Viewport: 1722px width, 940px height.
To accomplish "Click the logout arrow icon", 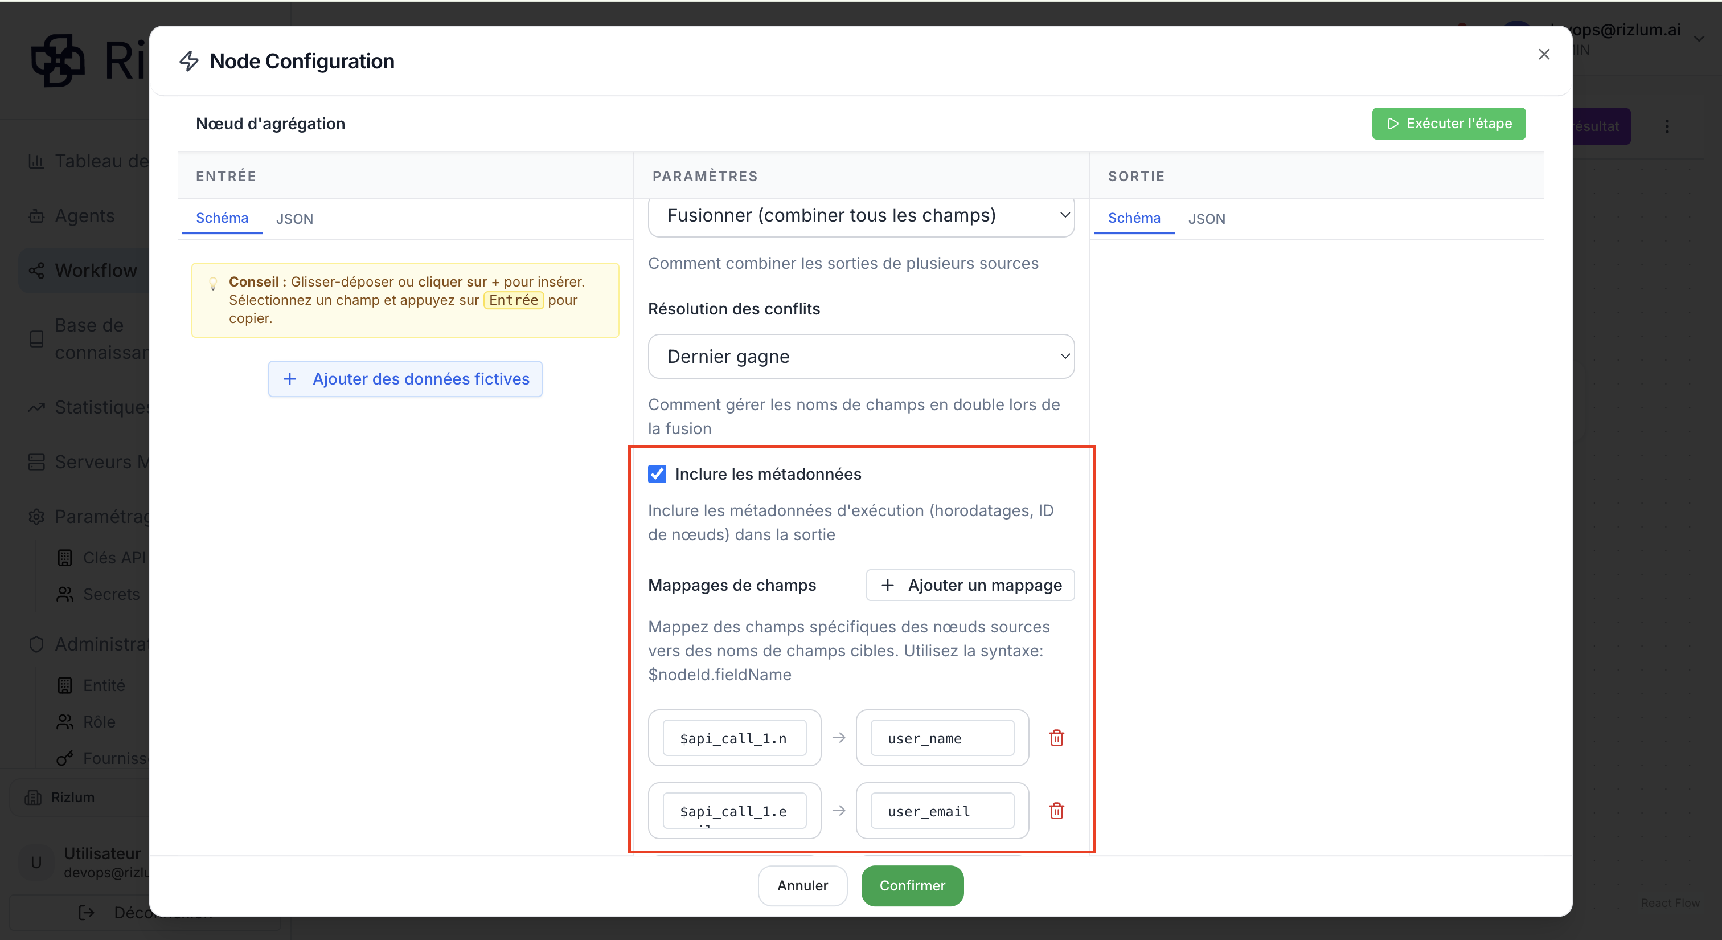I will coord(86,913).
